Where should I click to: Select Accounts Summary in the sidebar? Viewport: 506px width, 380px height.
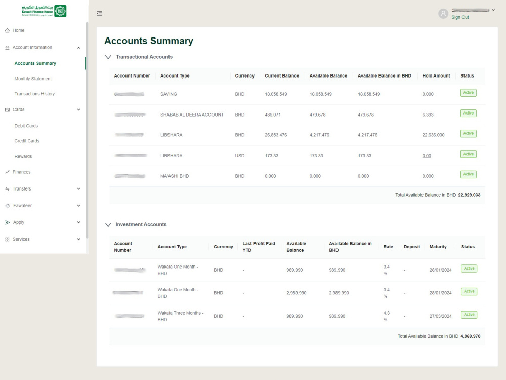tap(35, 63)
